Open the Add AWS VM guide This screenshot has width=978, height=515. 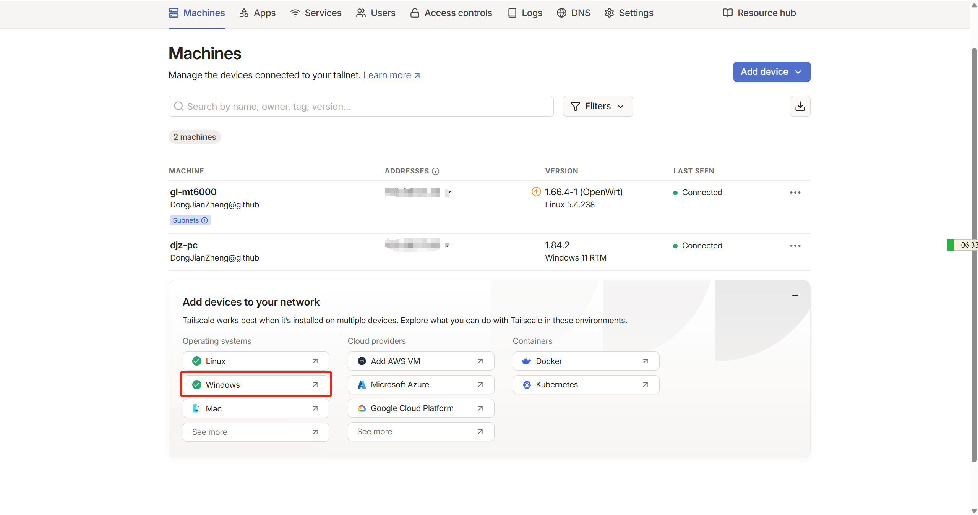click(x=421, y=361)
